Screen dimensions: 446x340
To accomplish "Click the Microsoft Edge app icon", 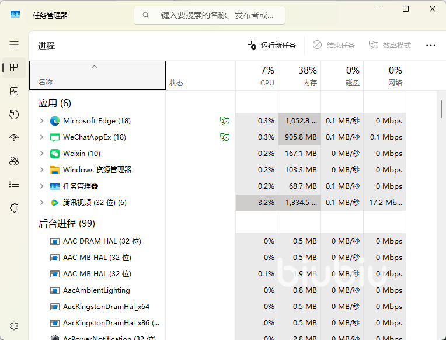I will pos(55,121).
